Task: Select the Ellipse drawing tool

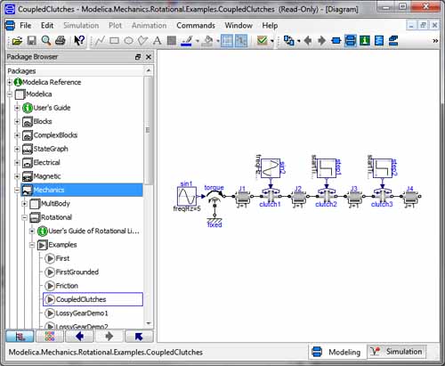Action: click(128, 41)
